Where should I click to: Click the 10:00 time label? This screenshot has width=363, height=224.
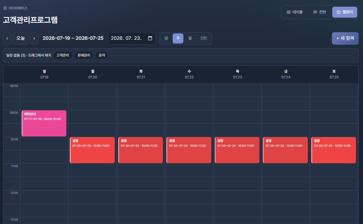(x=14, y=140)
